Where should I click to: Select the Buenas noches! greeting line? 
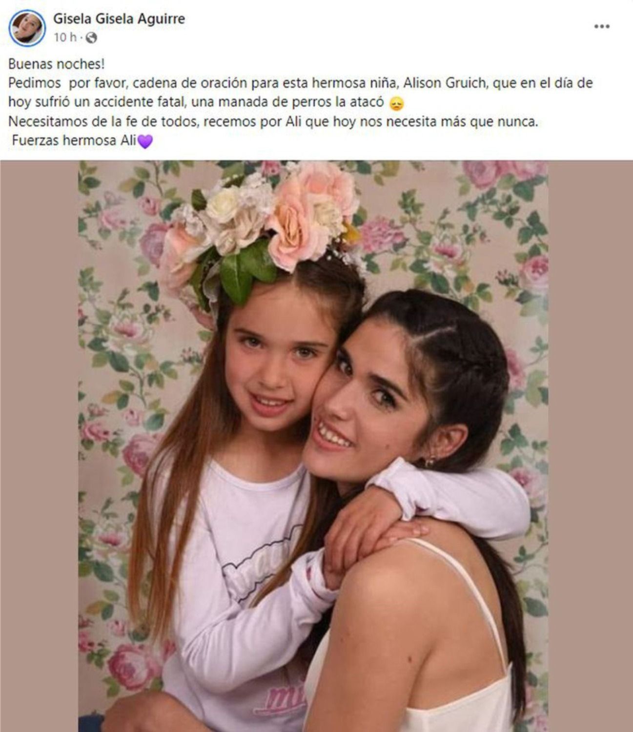point(56,64)
